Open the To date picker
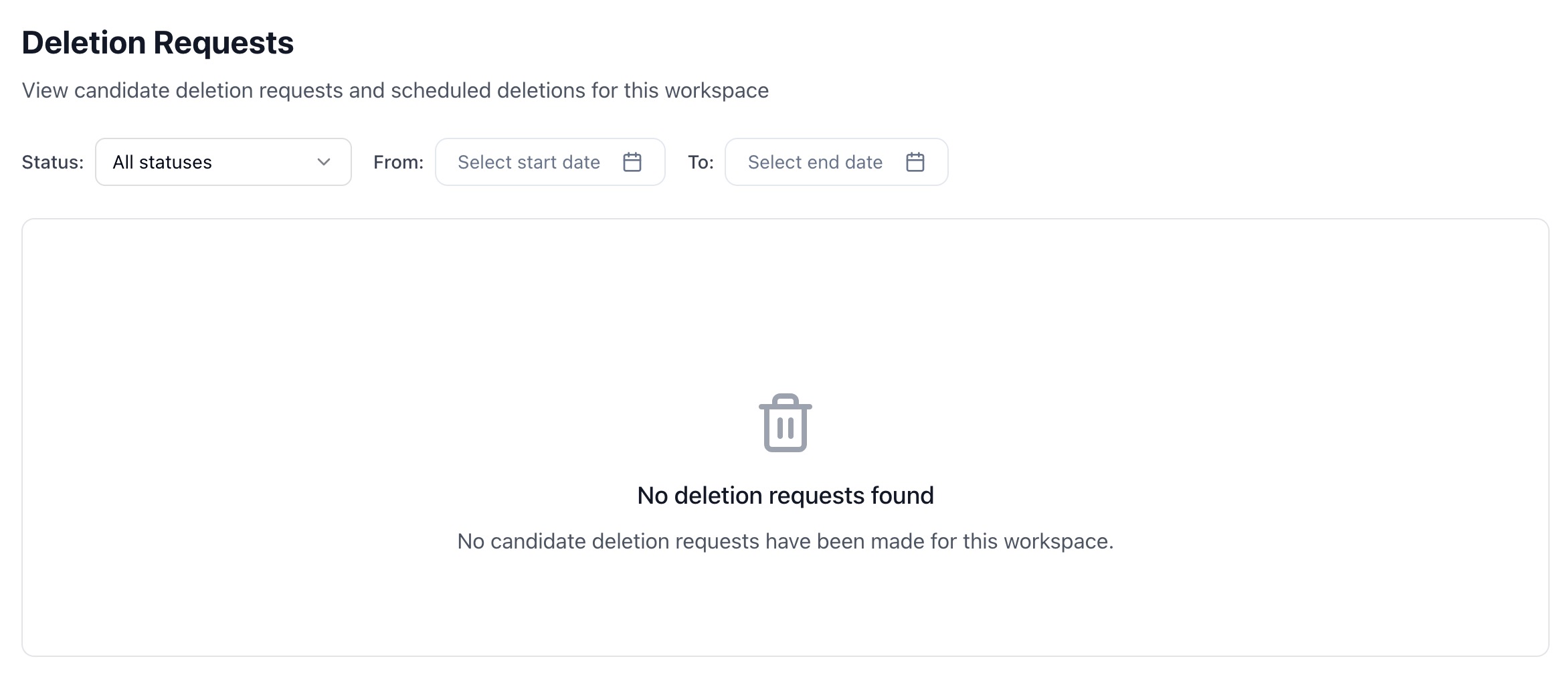The image size is (1567, 681). tap(836, 162)
